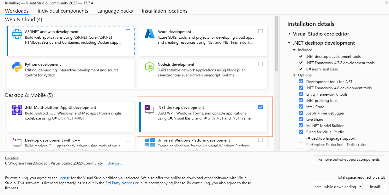Disable Blend for Visual Studio component
This screenshot has width=389, height=195.
coord(301,132)
